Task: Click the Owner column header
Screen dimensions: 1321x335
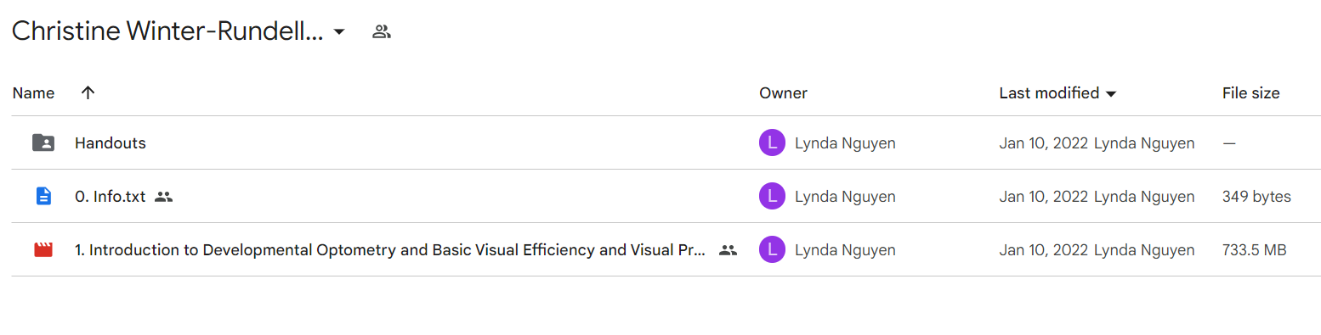Action: pos(783,93)
